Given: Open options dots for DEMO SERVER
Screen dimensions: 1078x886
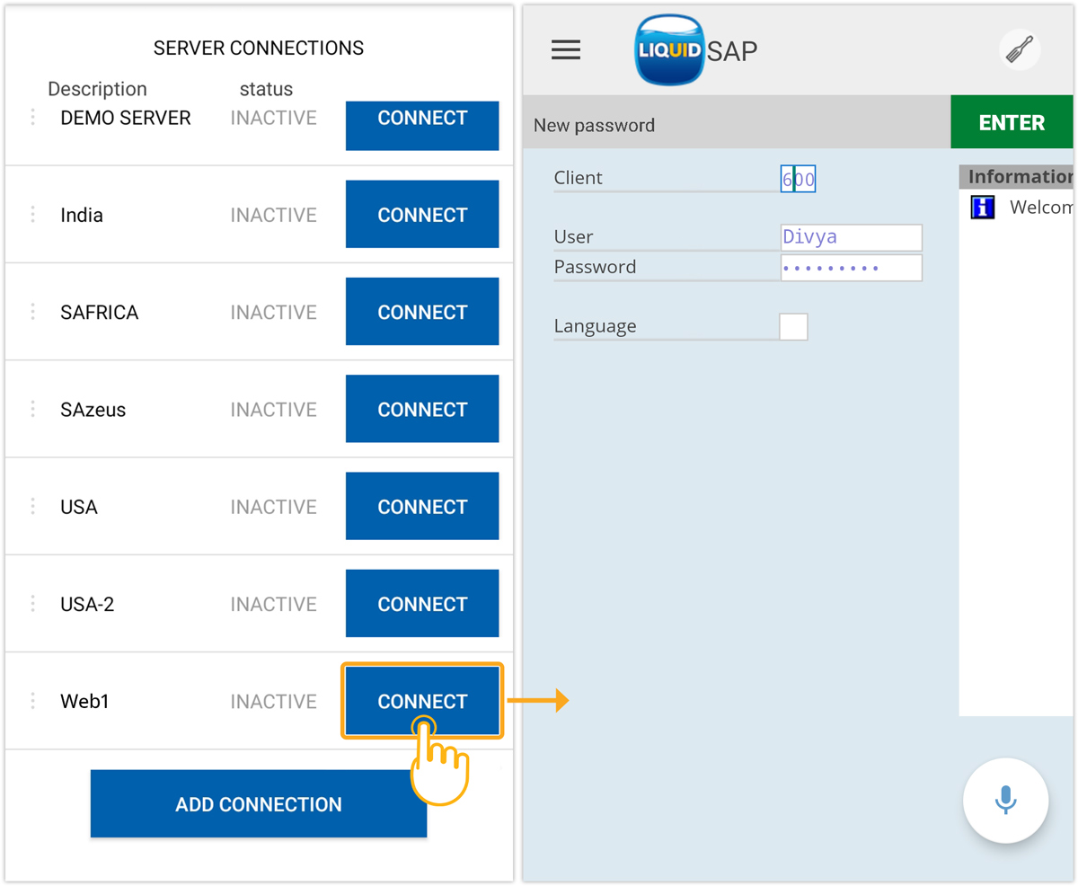Looking at the screenshot, I should click(33, 118).
